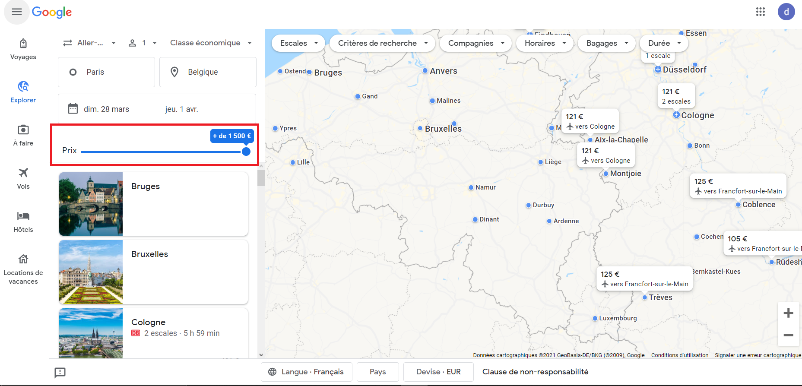Click the results list scrollbar
Screen dimensions: 802x386
coord(261,178)
